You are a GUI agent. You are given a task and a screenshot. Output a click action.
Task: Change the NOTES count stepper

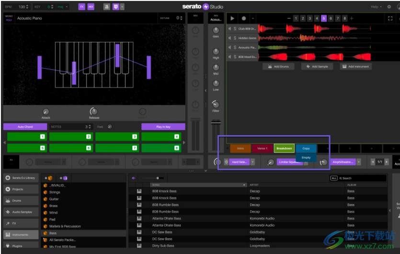90,127
